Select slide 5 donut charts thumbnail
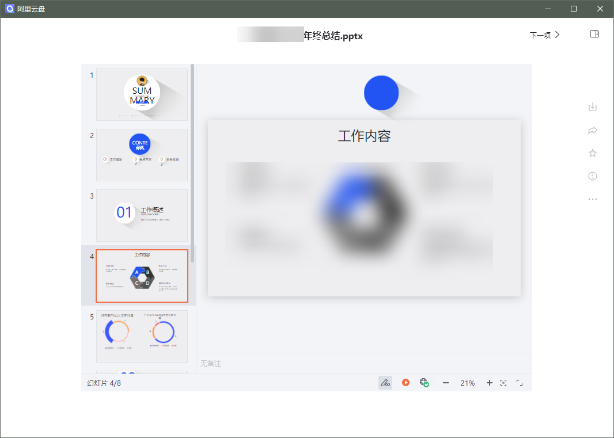 point(142,336)
